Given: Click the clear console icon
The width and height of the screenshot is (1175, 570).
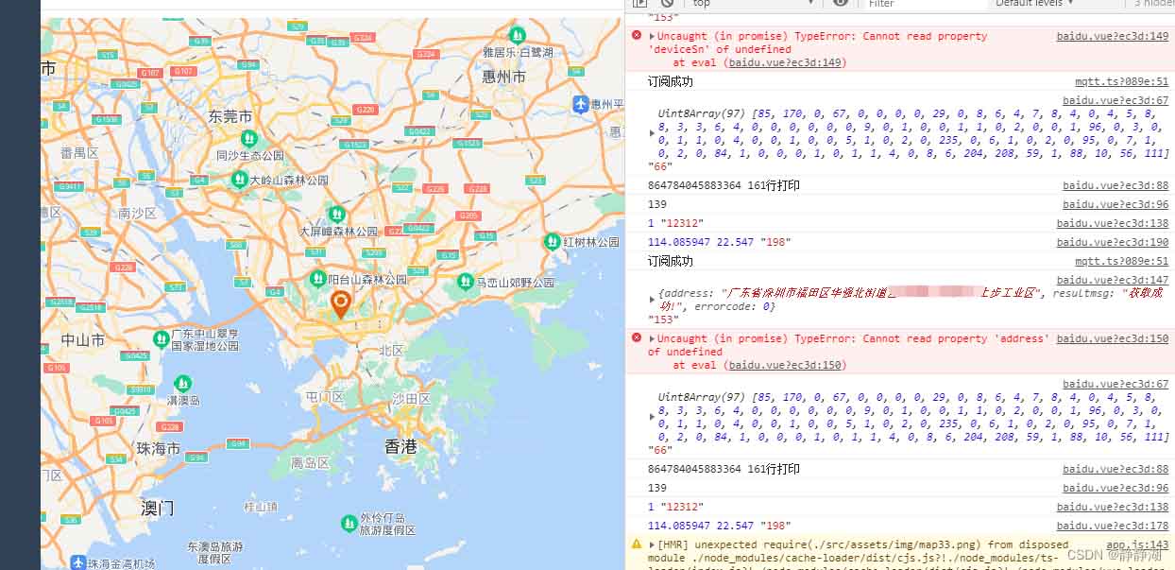Looking at the screenshot, I should click(669, 4).
